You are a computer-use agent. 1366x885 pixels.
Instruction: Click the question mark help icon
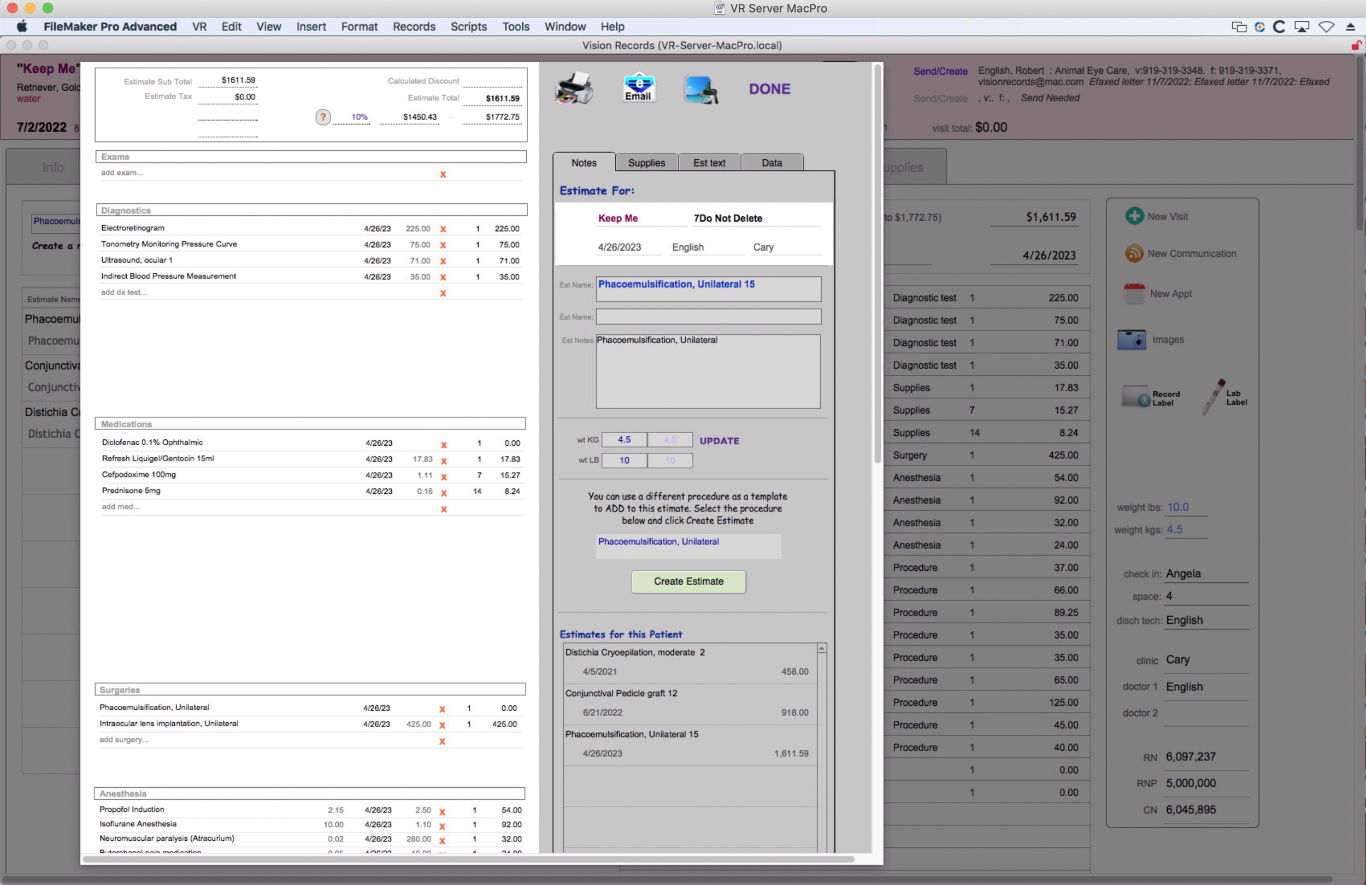tap(322, 117)
